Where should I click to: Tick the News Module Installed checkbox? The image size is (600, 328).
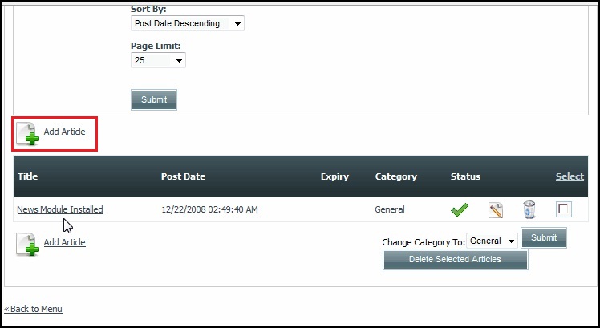pos(564,209)
